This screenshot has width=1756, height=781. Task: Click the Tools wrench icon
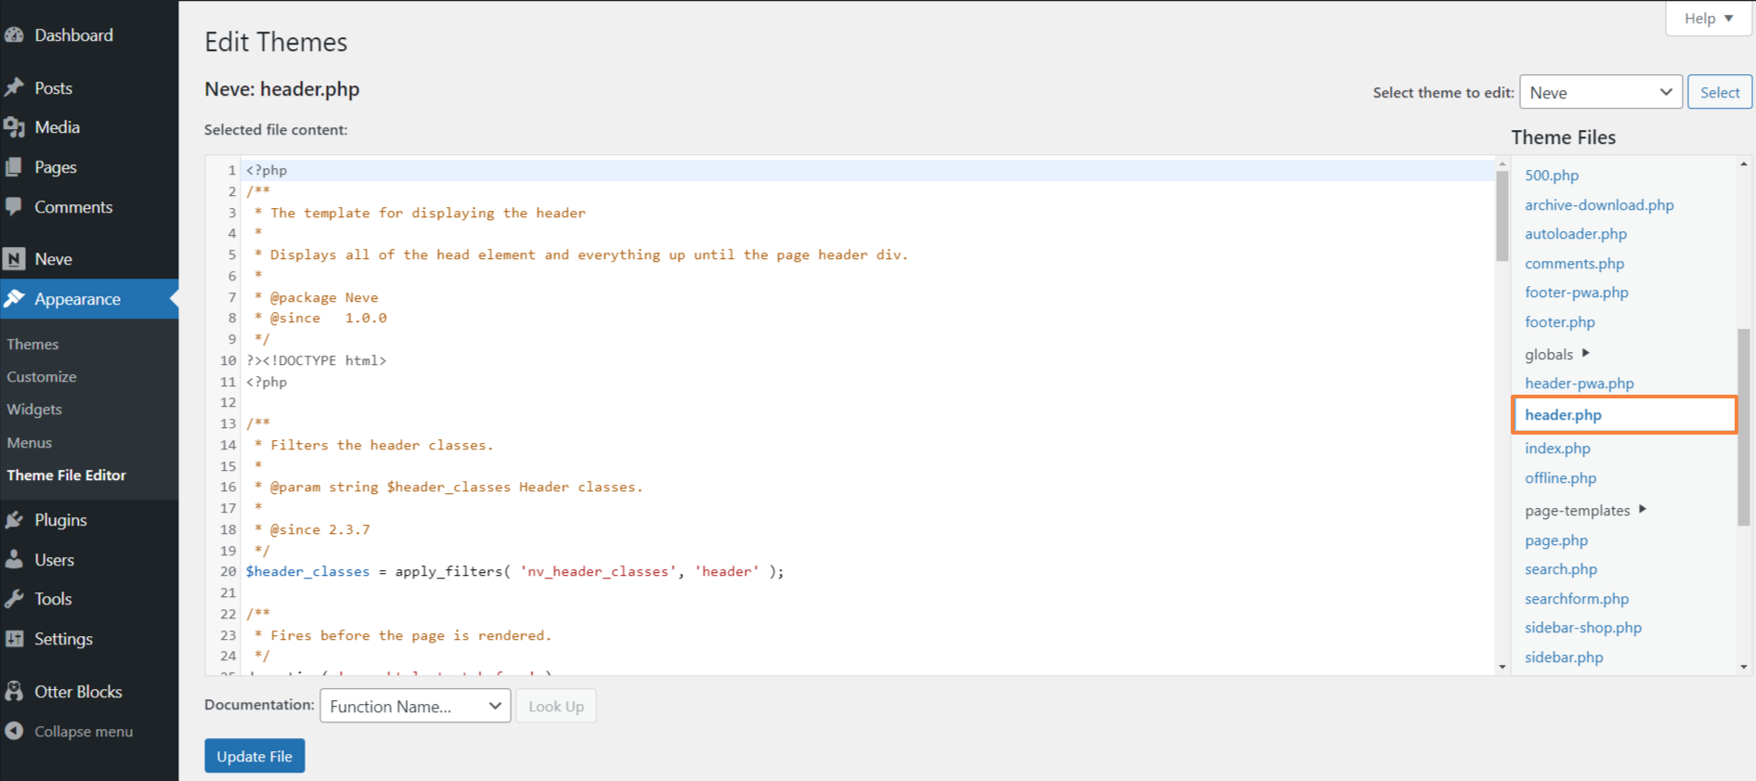tap(14, 599)
